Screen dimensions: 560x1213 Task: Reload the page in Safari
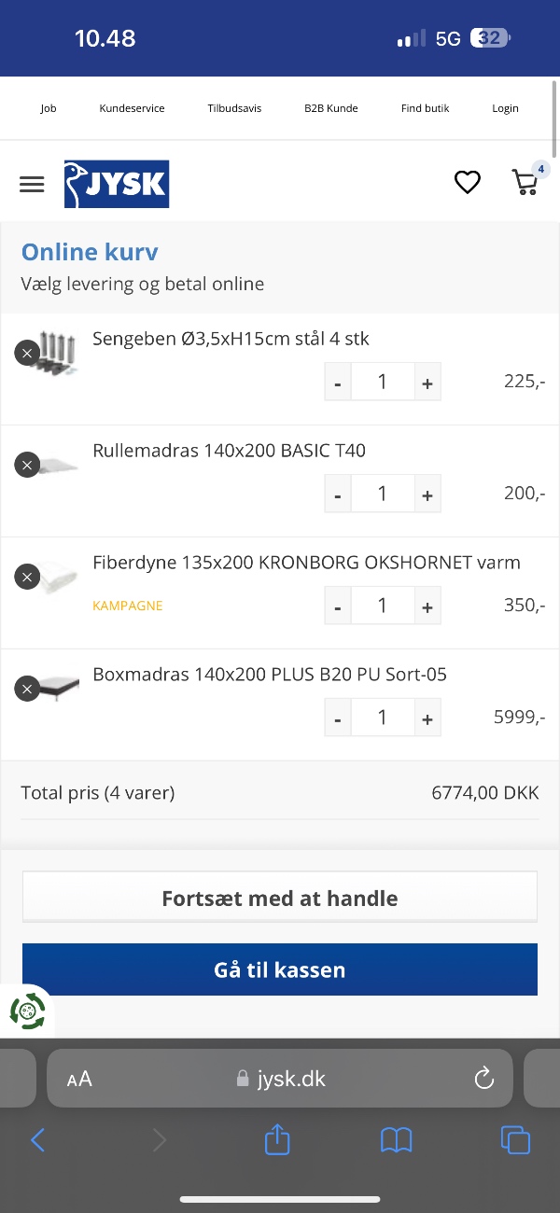(483, 1079)
